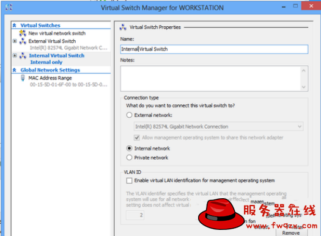Select the Internal network radio button
The height and width of the screenshot is (236, 321).
coord(129,148)
